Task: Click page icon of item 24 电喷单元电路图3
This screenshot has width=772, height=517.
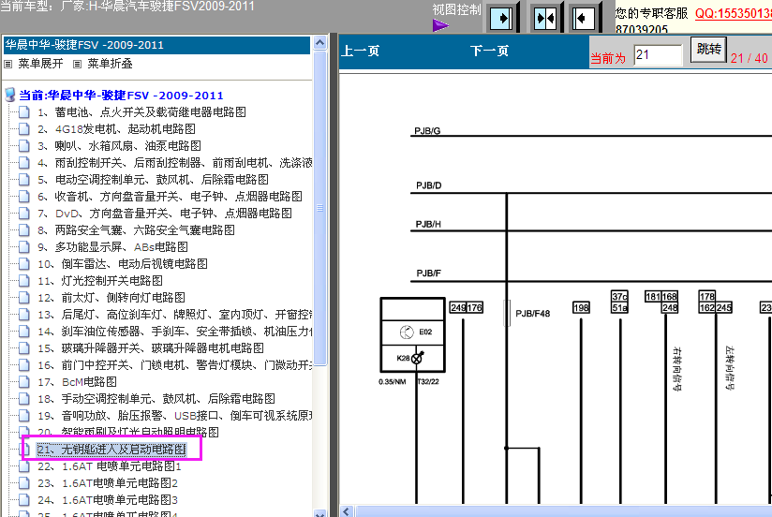Action: coord(23,500)
